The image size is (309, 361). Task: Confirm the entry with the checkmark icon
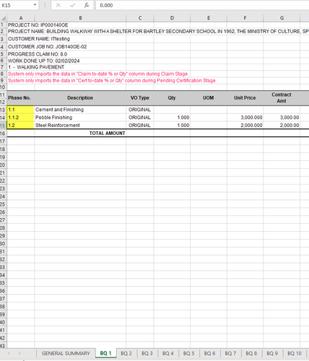click(x=72, y=5)
